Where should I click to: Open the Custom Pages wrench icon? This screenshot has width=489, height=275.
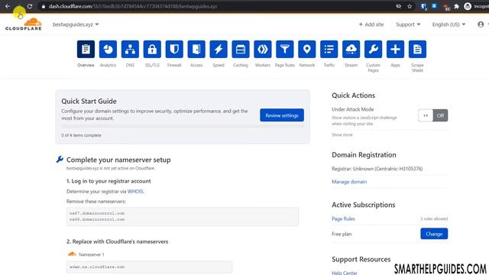pos(374,49)
